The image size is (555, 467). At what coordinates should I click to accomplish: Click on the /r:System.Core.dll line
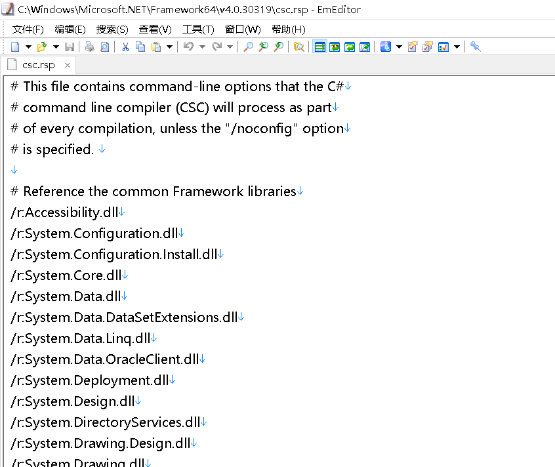click(x=66, y=275)
